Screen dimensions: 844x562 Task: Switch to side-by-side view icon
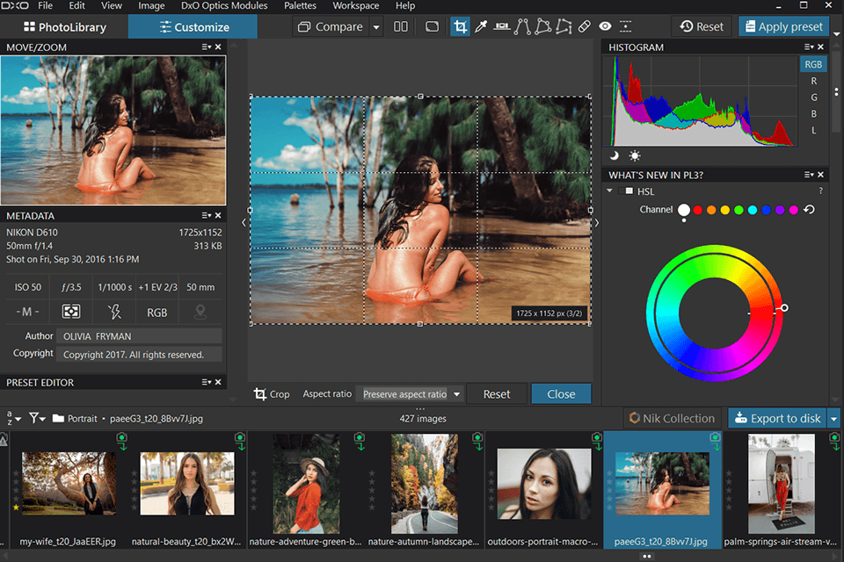coord(401,26)
